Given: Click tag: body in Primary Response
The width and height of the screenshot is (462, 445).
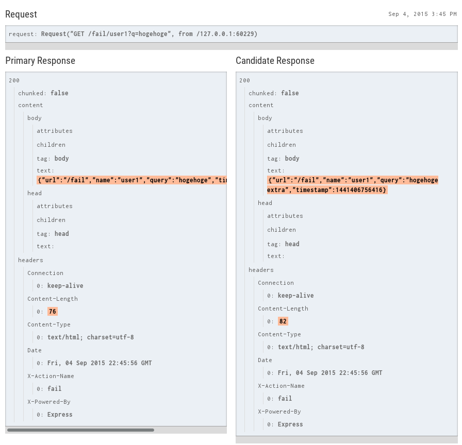Looking at the screenshot, I should coord(53,158).
